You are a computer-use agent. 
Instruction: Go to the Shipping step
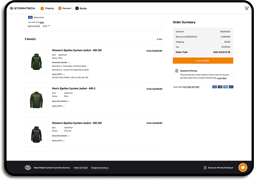pos(49,8)
